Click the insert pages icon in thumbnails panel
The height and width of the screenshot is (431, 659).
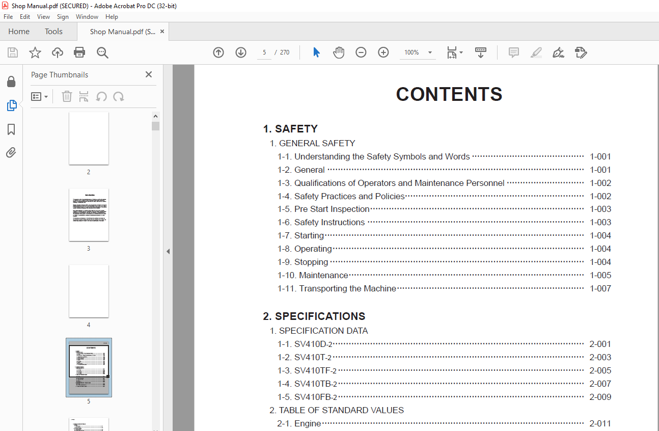click(84, 96)
